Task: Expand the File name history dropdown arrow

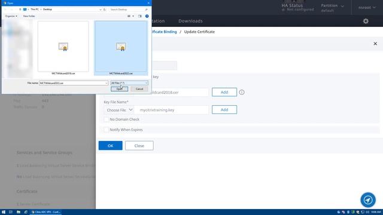Action: point(107,83)
